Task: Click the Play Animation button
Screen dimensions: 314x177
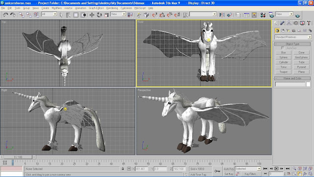Action: click(x=277, y=169)
